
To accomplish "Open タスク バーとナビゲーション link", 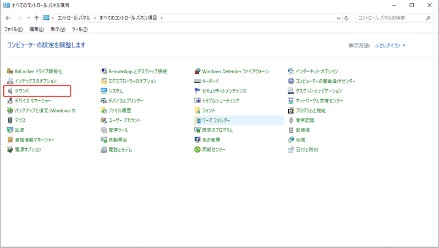I will pos(319,91).
